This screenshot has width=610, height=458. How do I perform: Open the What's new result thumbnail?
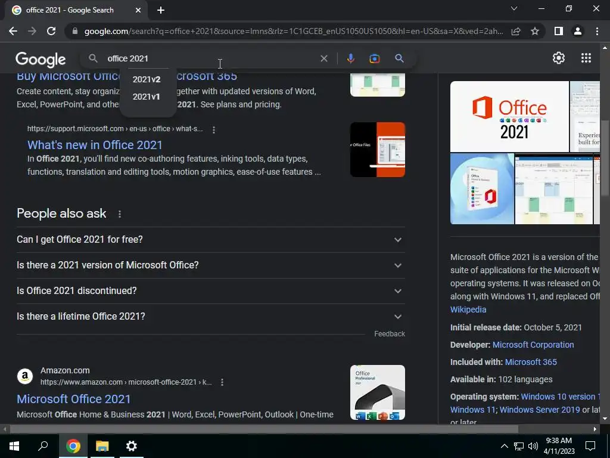[377, 150]
